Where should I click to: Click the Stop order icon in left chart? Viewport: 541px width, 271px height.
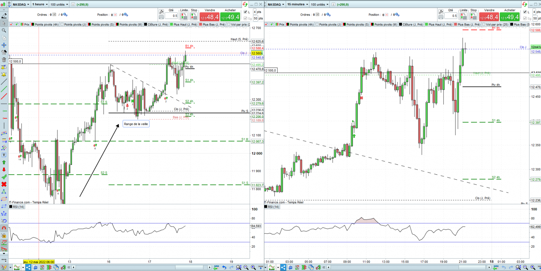(x=194, y=17)
